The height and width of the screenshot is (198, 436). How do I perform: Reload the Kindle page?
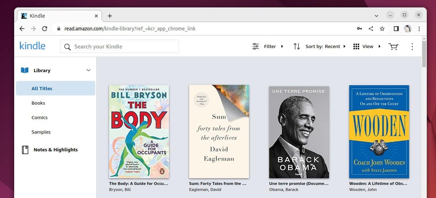click(x=45, y=29)
